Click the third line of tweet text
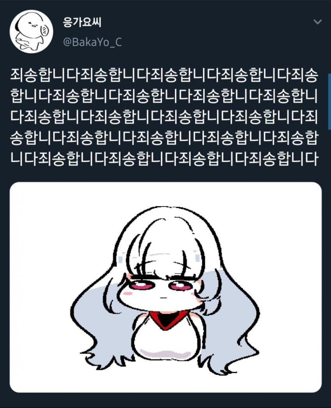 tap(164, 117)
